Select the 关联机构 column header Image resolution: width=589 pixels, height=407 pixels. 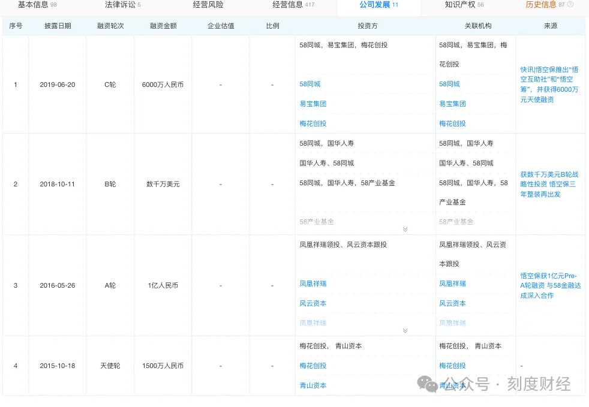coord(478,26)
